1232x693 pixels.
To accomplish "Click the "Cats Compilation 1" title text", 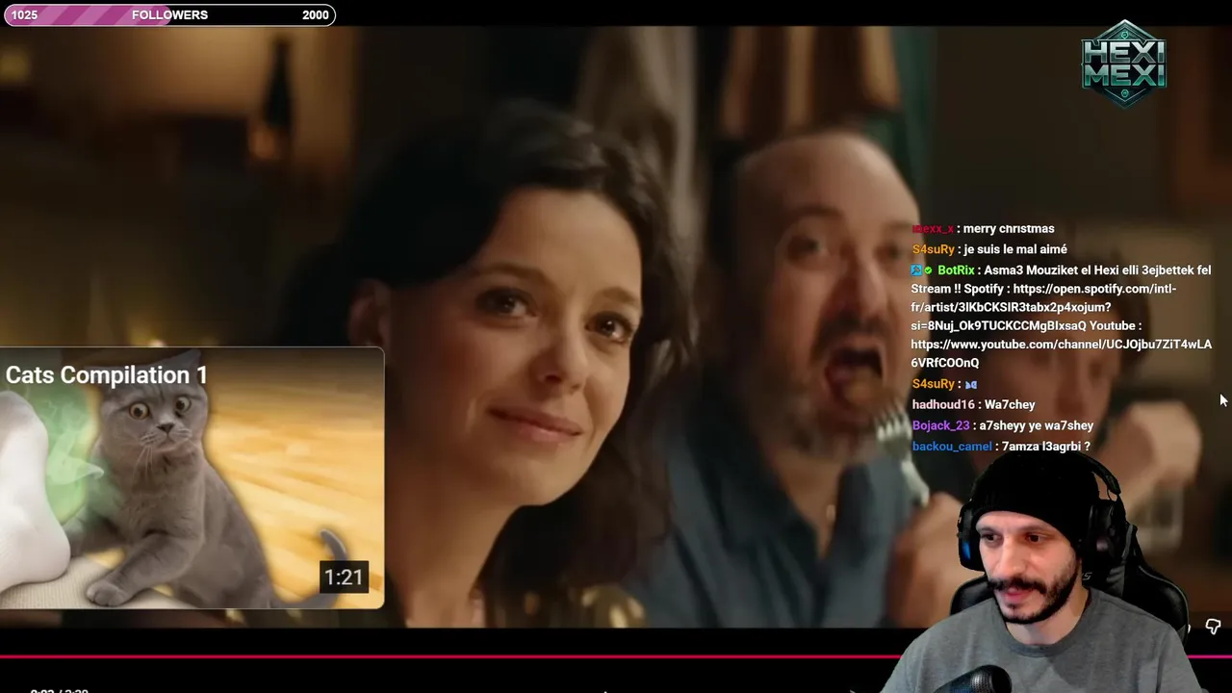I will [x=107, y=375].
